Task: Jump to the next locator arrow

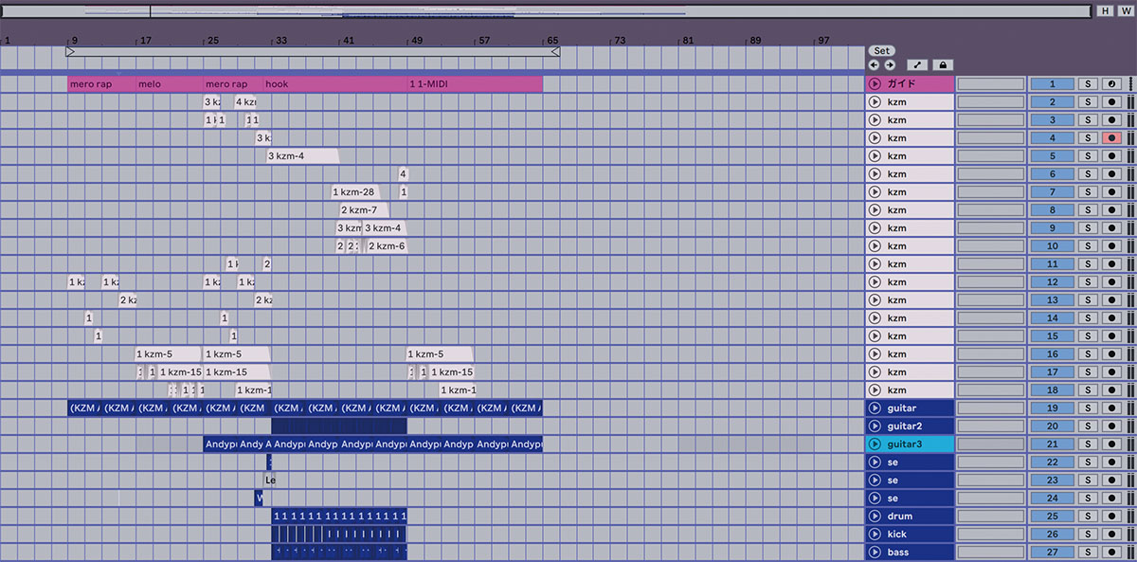Action: click(890, 65)
